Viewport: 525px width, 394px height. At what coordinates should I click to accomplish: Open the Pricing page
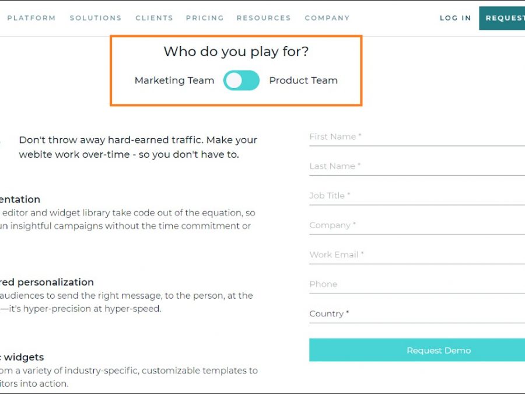tap(205, 18)
